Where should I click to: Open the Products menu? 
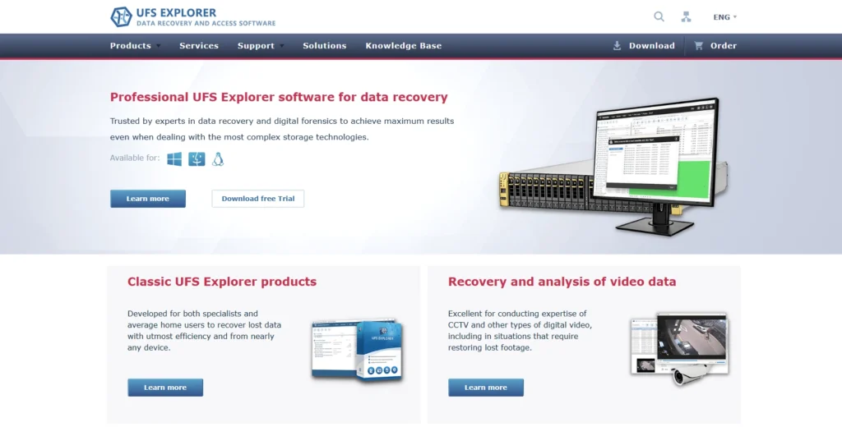pos(131,46)
